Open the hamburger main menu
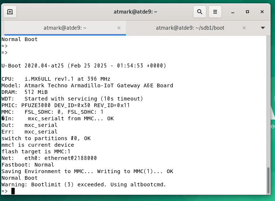 [215, 12]
